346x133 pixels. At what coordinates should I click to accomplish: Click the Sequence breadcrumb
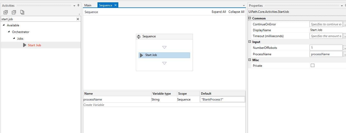coord(91,12)
